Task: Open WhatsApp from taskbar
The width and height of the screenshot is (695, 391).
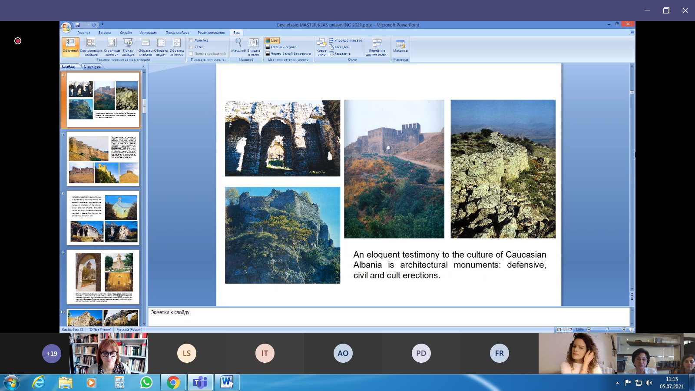Action: point(146,383)
